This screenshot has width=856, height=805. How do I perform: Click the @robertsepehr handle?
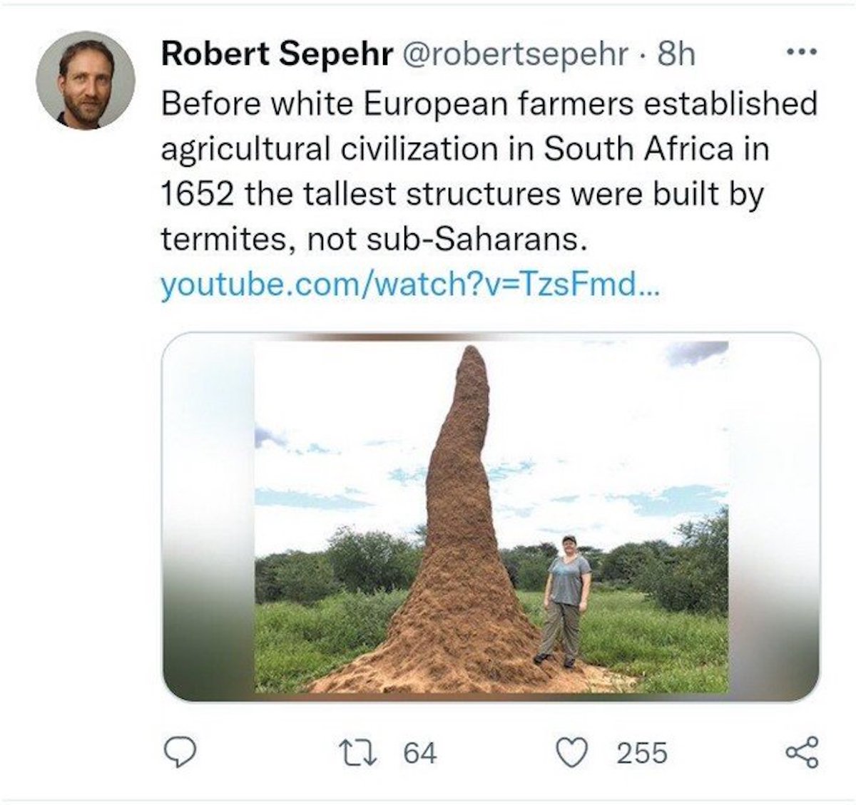point(516,53)
